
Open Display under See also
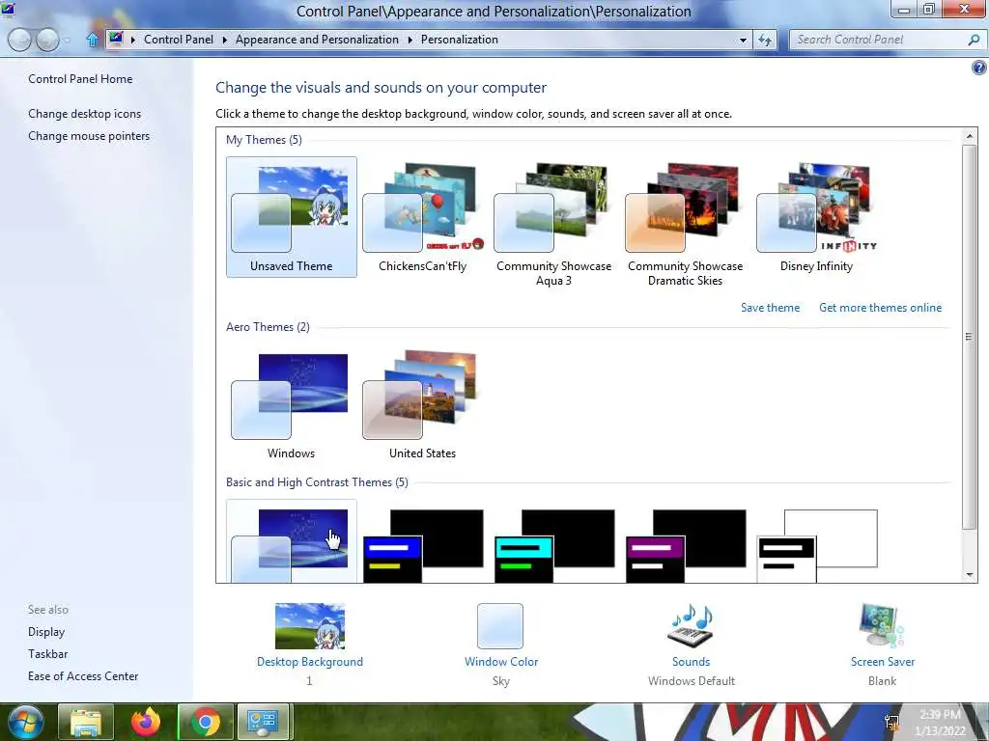coord(46,632)
